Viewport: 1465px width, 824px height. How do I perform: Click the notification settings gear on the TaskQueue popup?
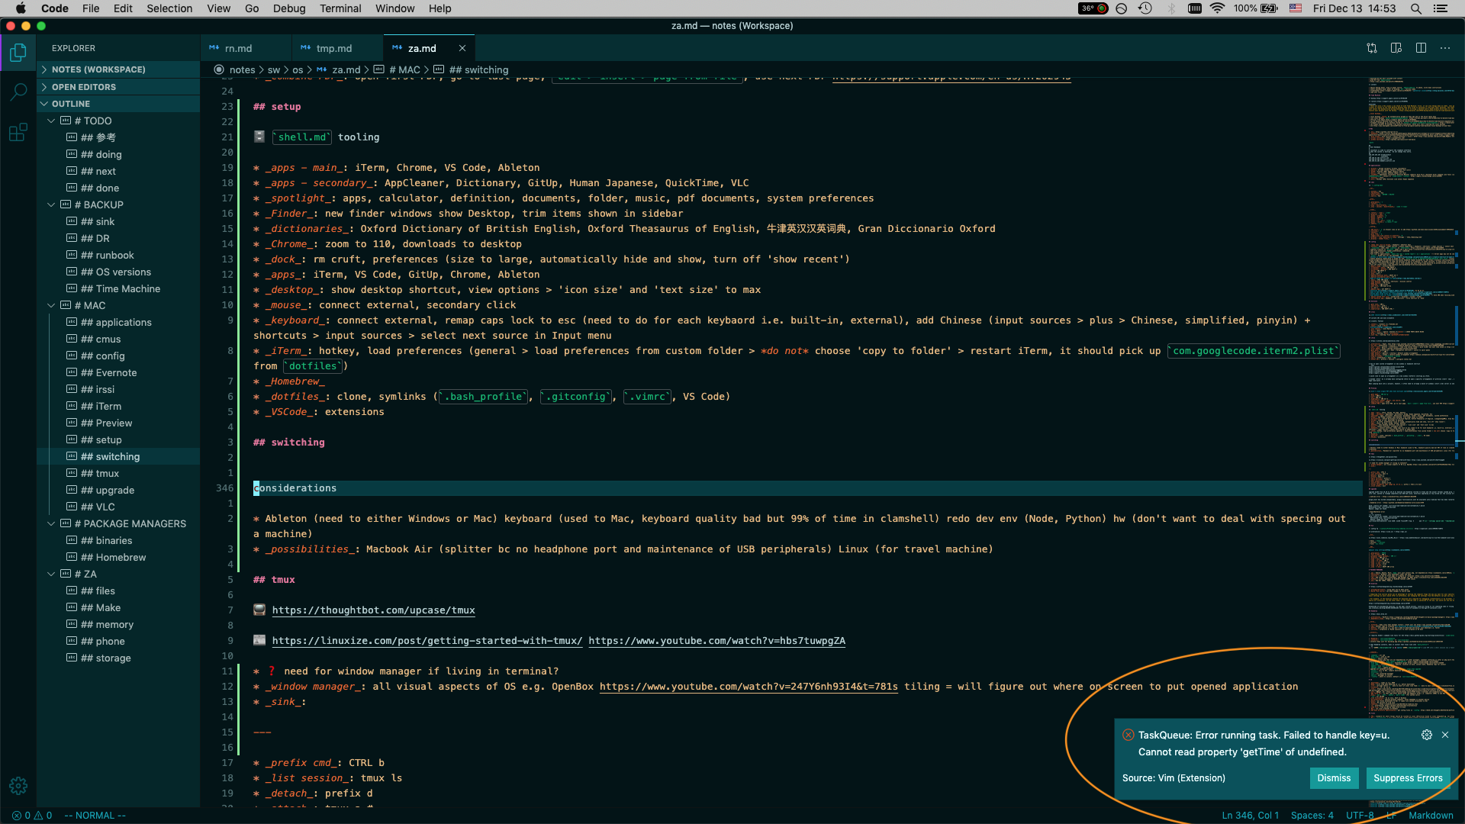1427,735
